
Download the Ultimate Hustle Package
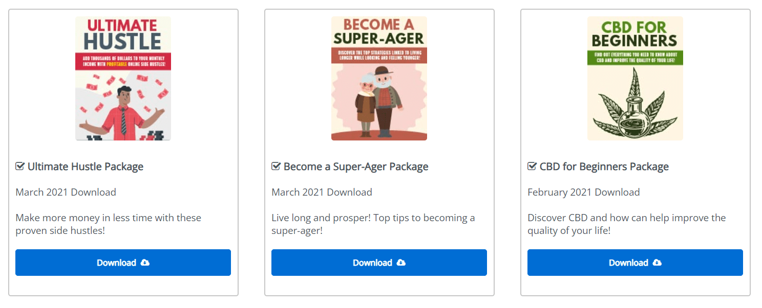(123, 263)
